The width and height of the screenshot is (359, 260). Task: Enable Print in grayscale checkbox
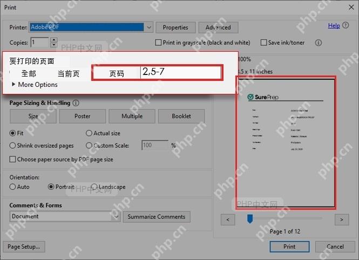(158, 43)
